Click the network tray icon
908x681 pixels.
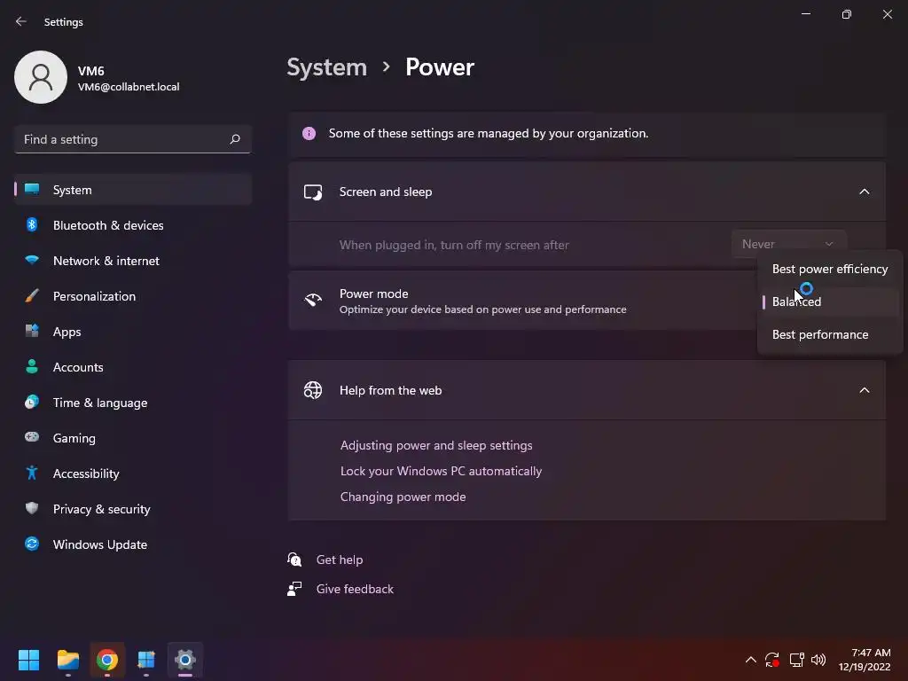tap(797, 660)
